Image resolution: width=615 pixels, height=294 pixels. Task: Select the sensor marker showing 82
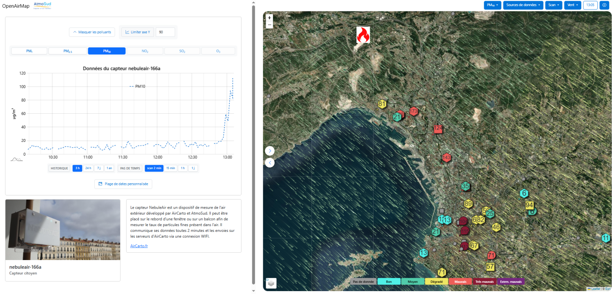point(481,220)
